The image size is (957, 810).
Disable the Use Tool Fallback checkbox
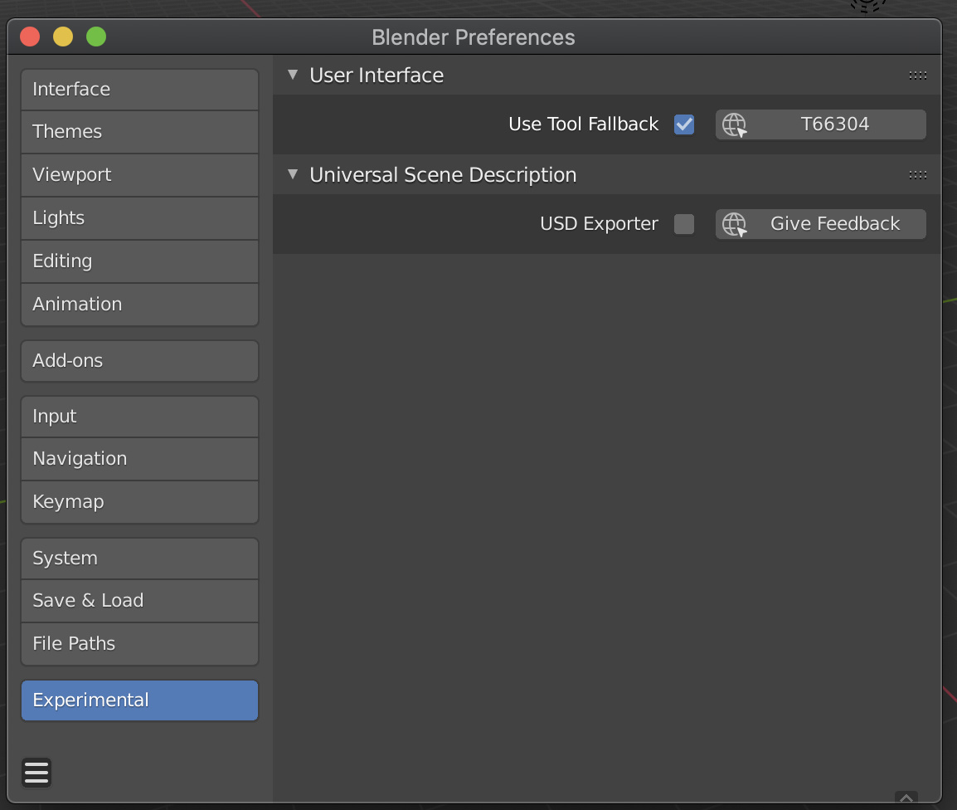click(683, 124)
